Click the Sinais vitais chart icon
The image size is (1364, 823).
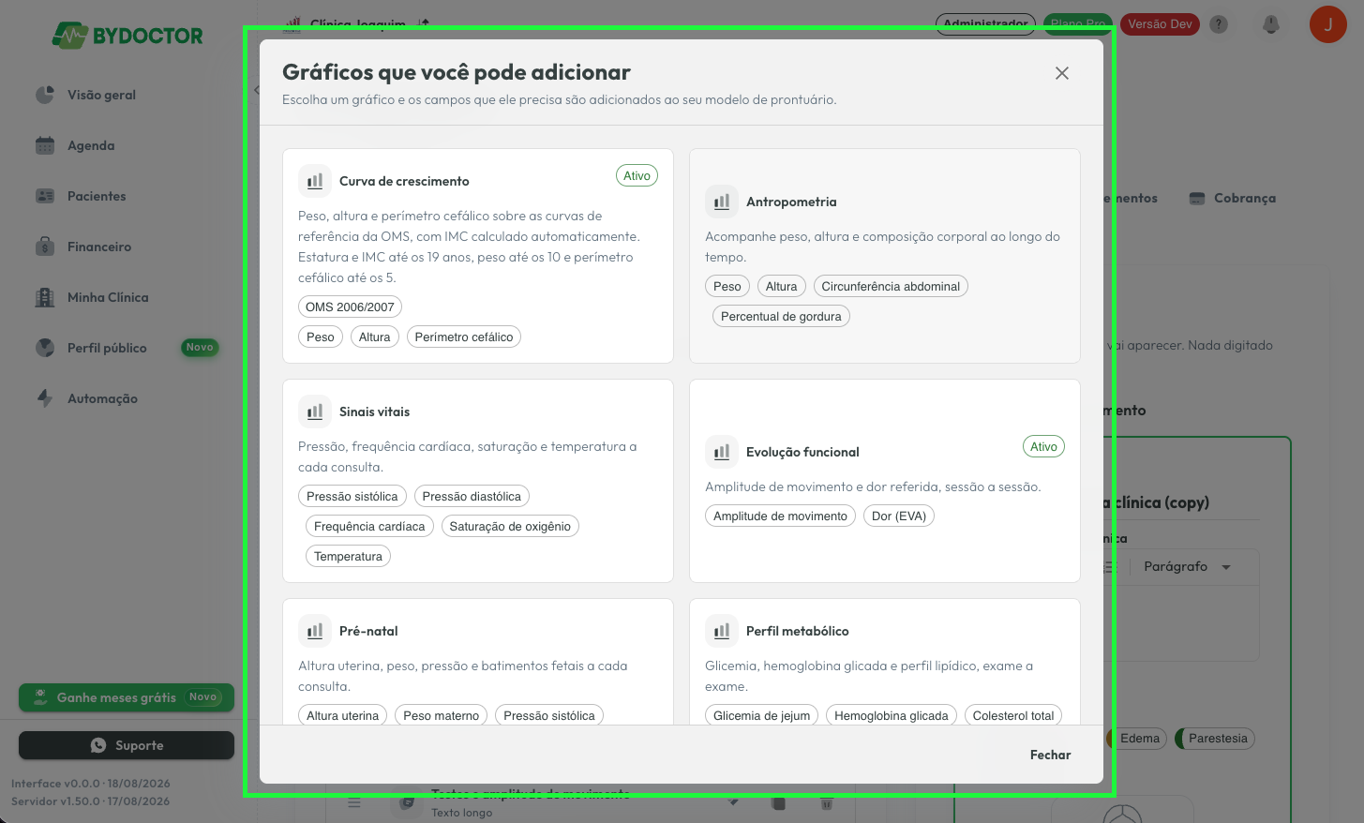315,411
